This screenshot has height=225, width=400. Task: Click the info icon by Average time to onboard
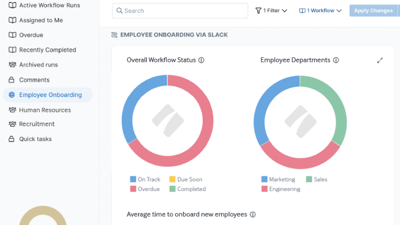pos(253,215)
